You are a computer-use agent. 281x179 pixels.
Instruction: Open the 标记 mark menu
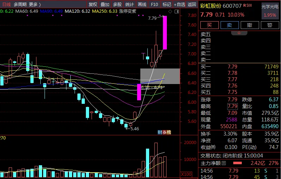click(166, 4)
